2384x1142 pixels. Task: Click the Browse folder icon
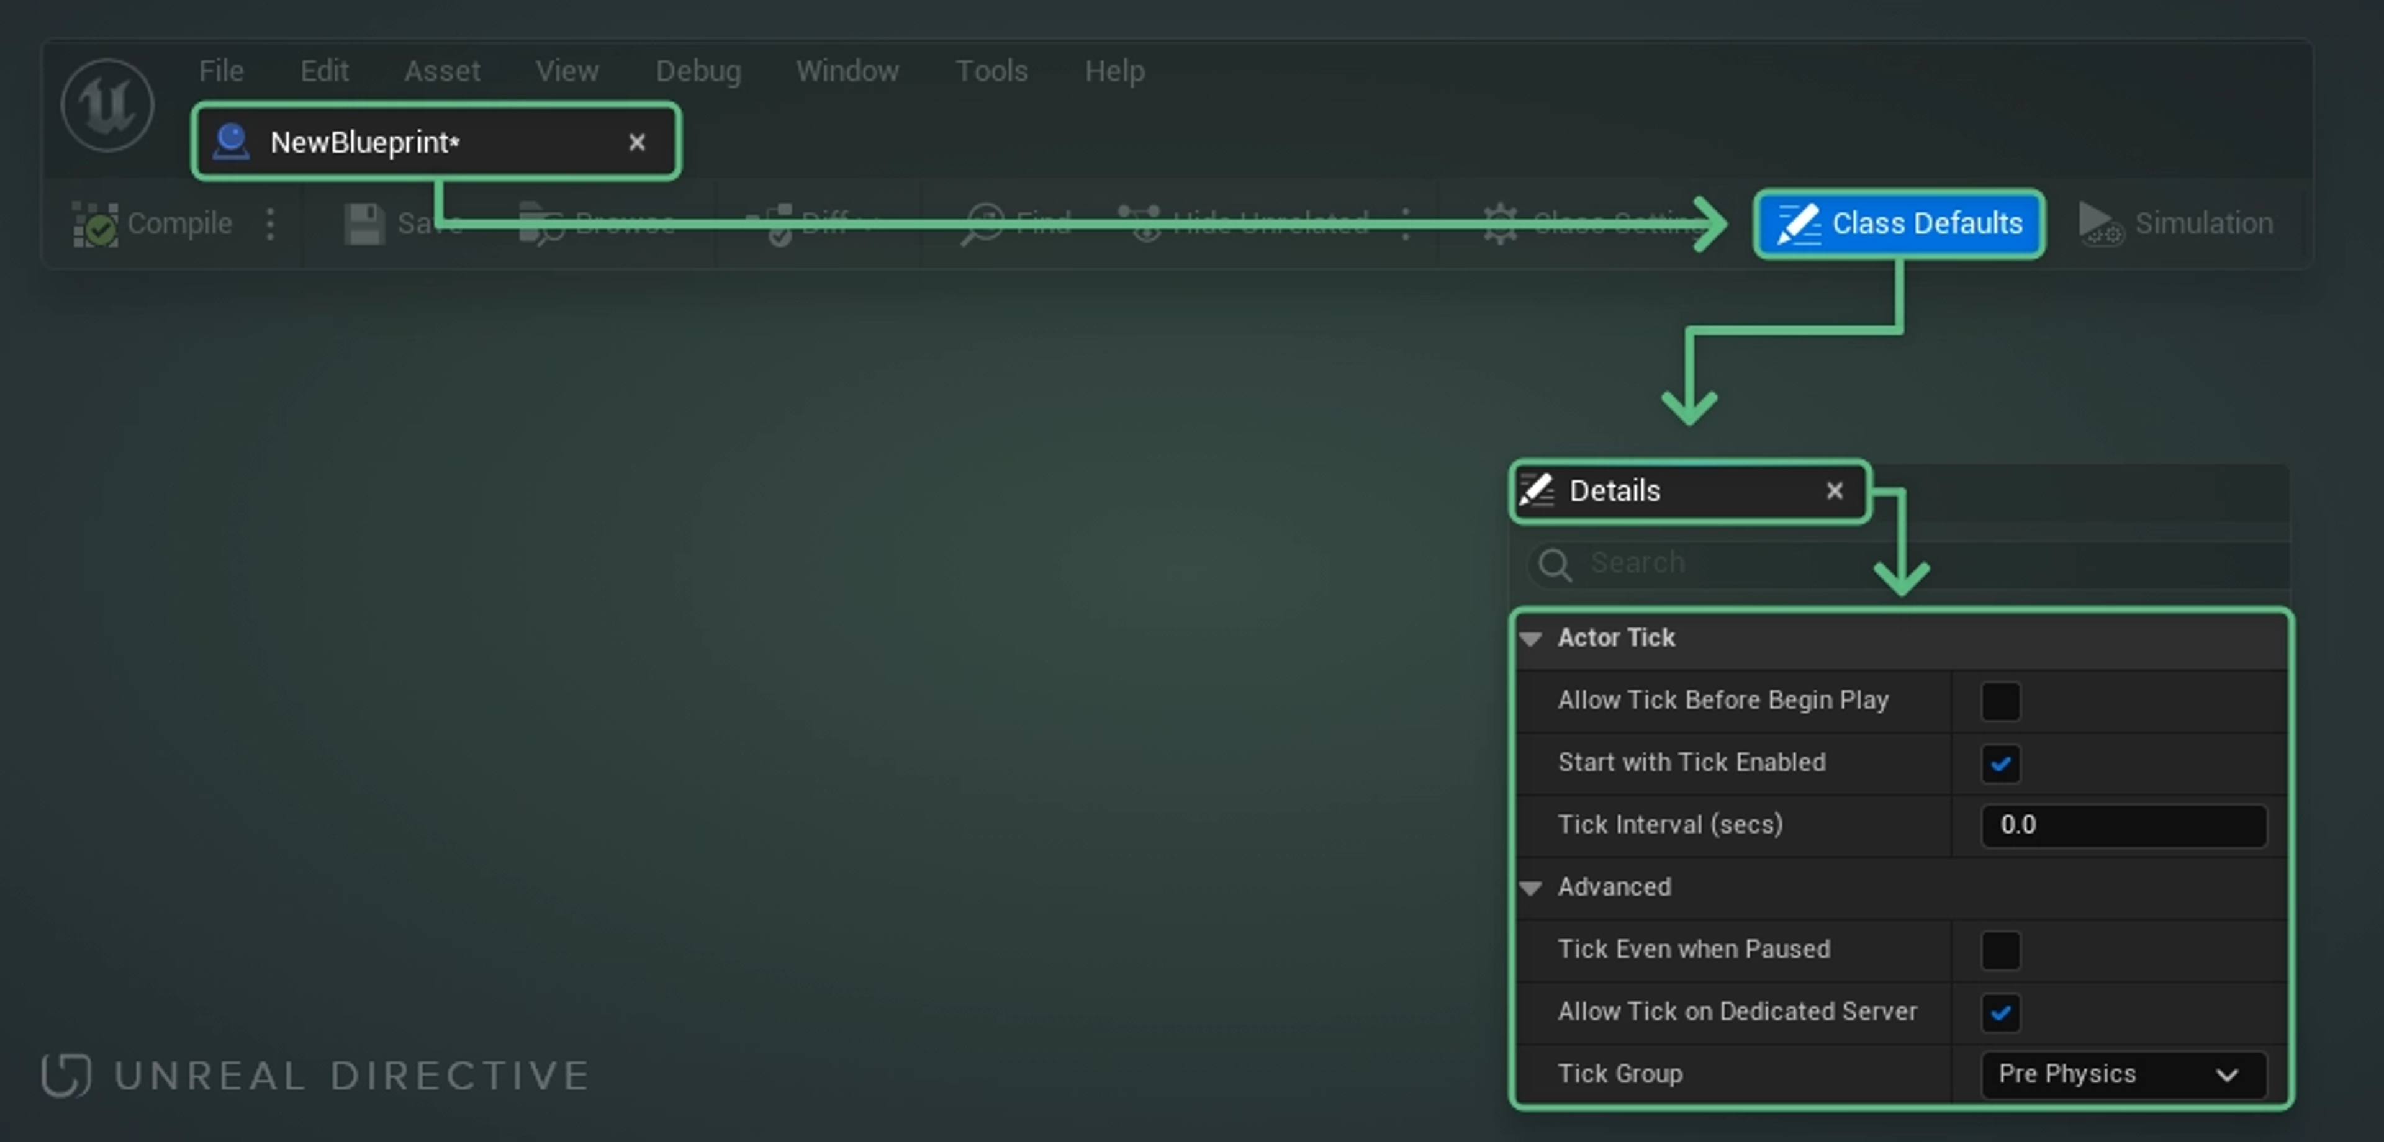coord(541,224)
